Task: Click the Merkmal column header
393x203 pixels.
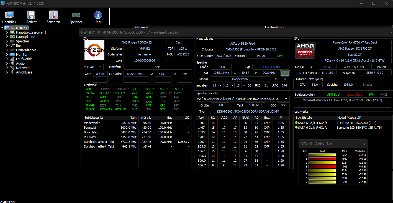Action: tap(197, 27)
